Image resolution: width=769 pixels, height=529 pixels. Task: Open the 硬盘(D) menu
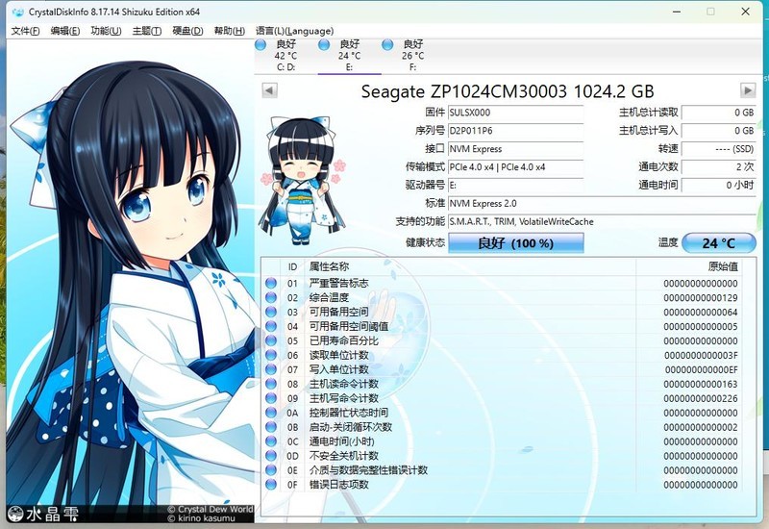click(187, 31)
